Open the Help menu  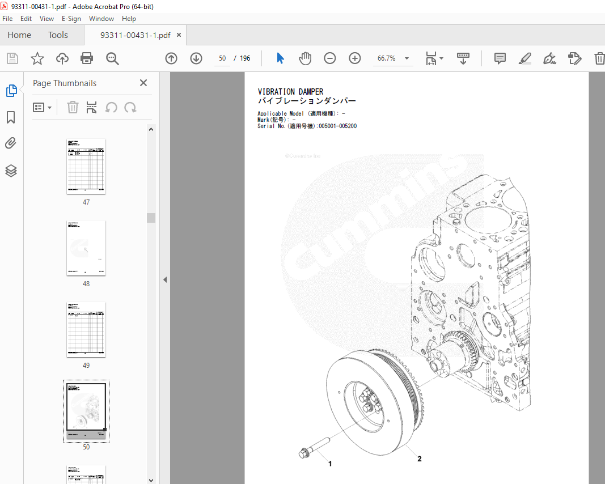129,19
